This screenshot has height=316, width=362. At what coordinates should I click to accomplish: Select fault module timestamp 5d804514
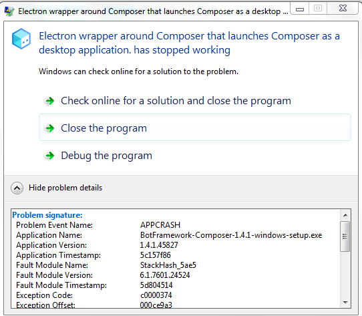point(156,285)
